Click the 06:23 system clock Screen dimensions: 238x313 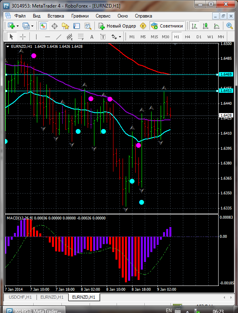tap(218, 311)
